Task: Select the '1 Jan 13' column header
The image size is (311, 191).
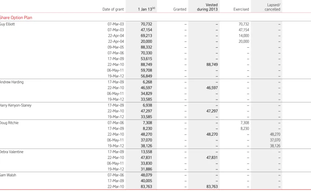Action: [146, 9]
